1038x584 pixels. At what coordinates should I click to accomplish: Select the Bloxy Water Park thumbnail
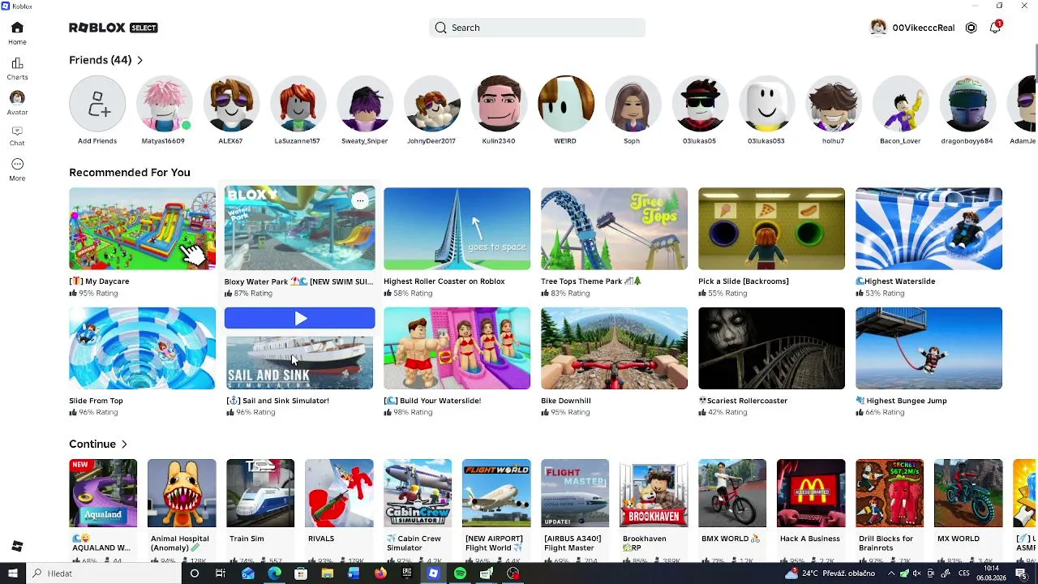pyautogui.click(x=299, y=229)
